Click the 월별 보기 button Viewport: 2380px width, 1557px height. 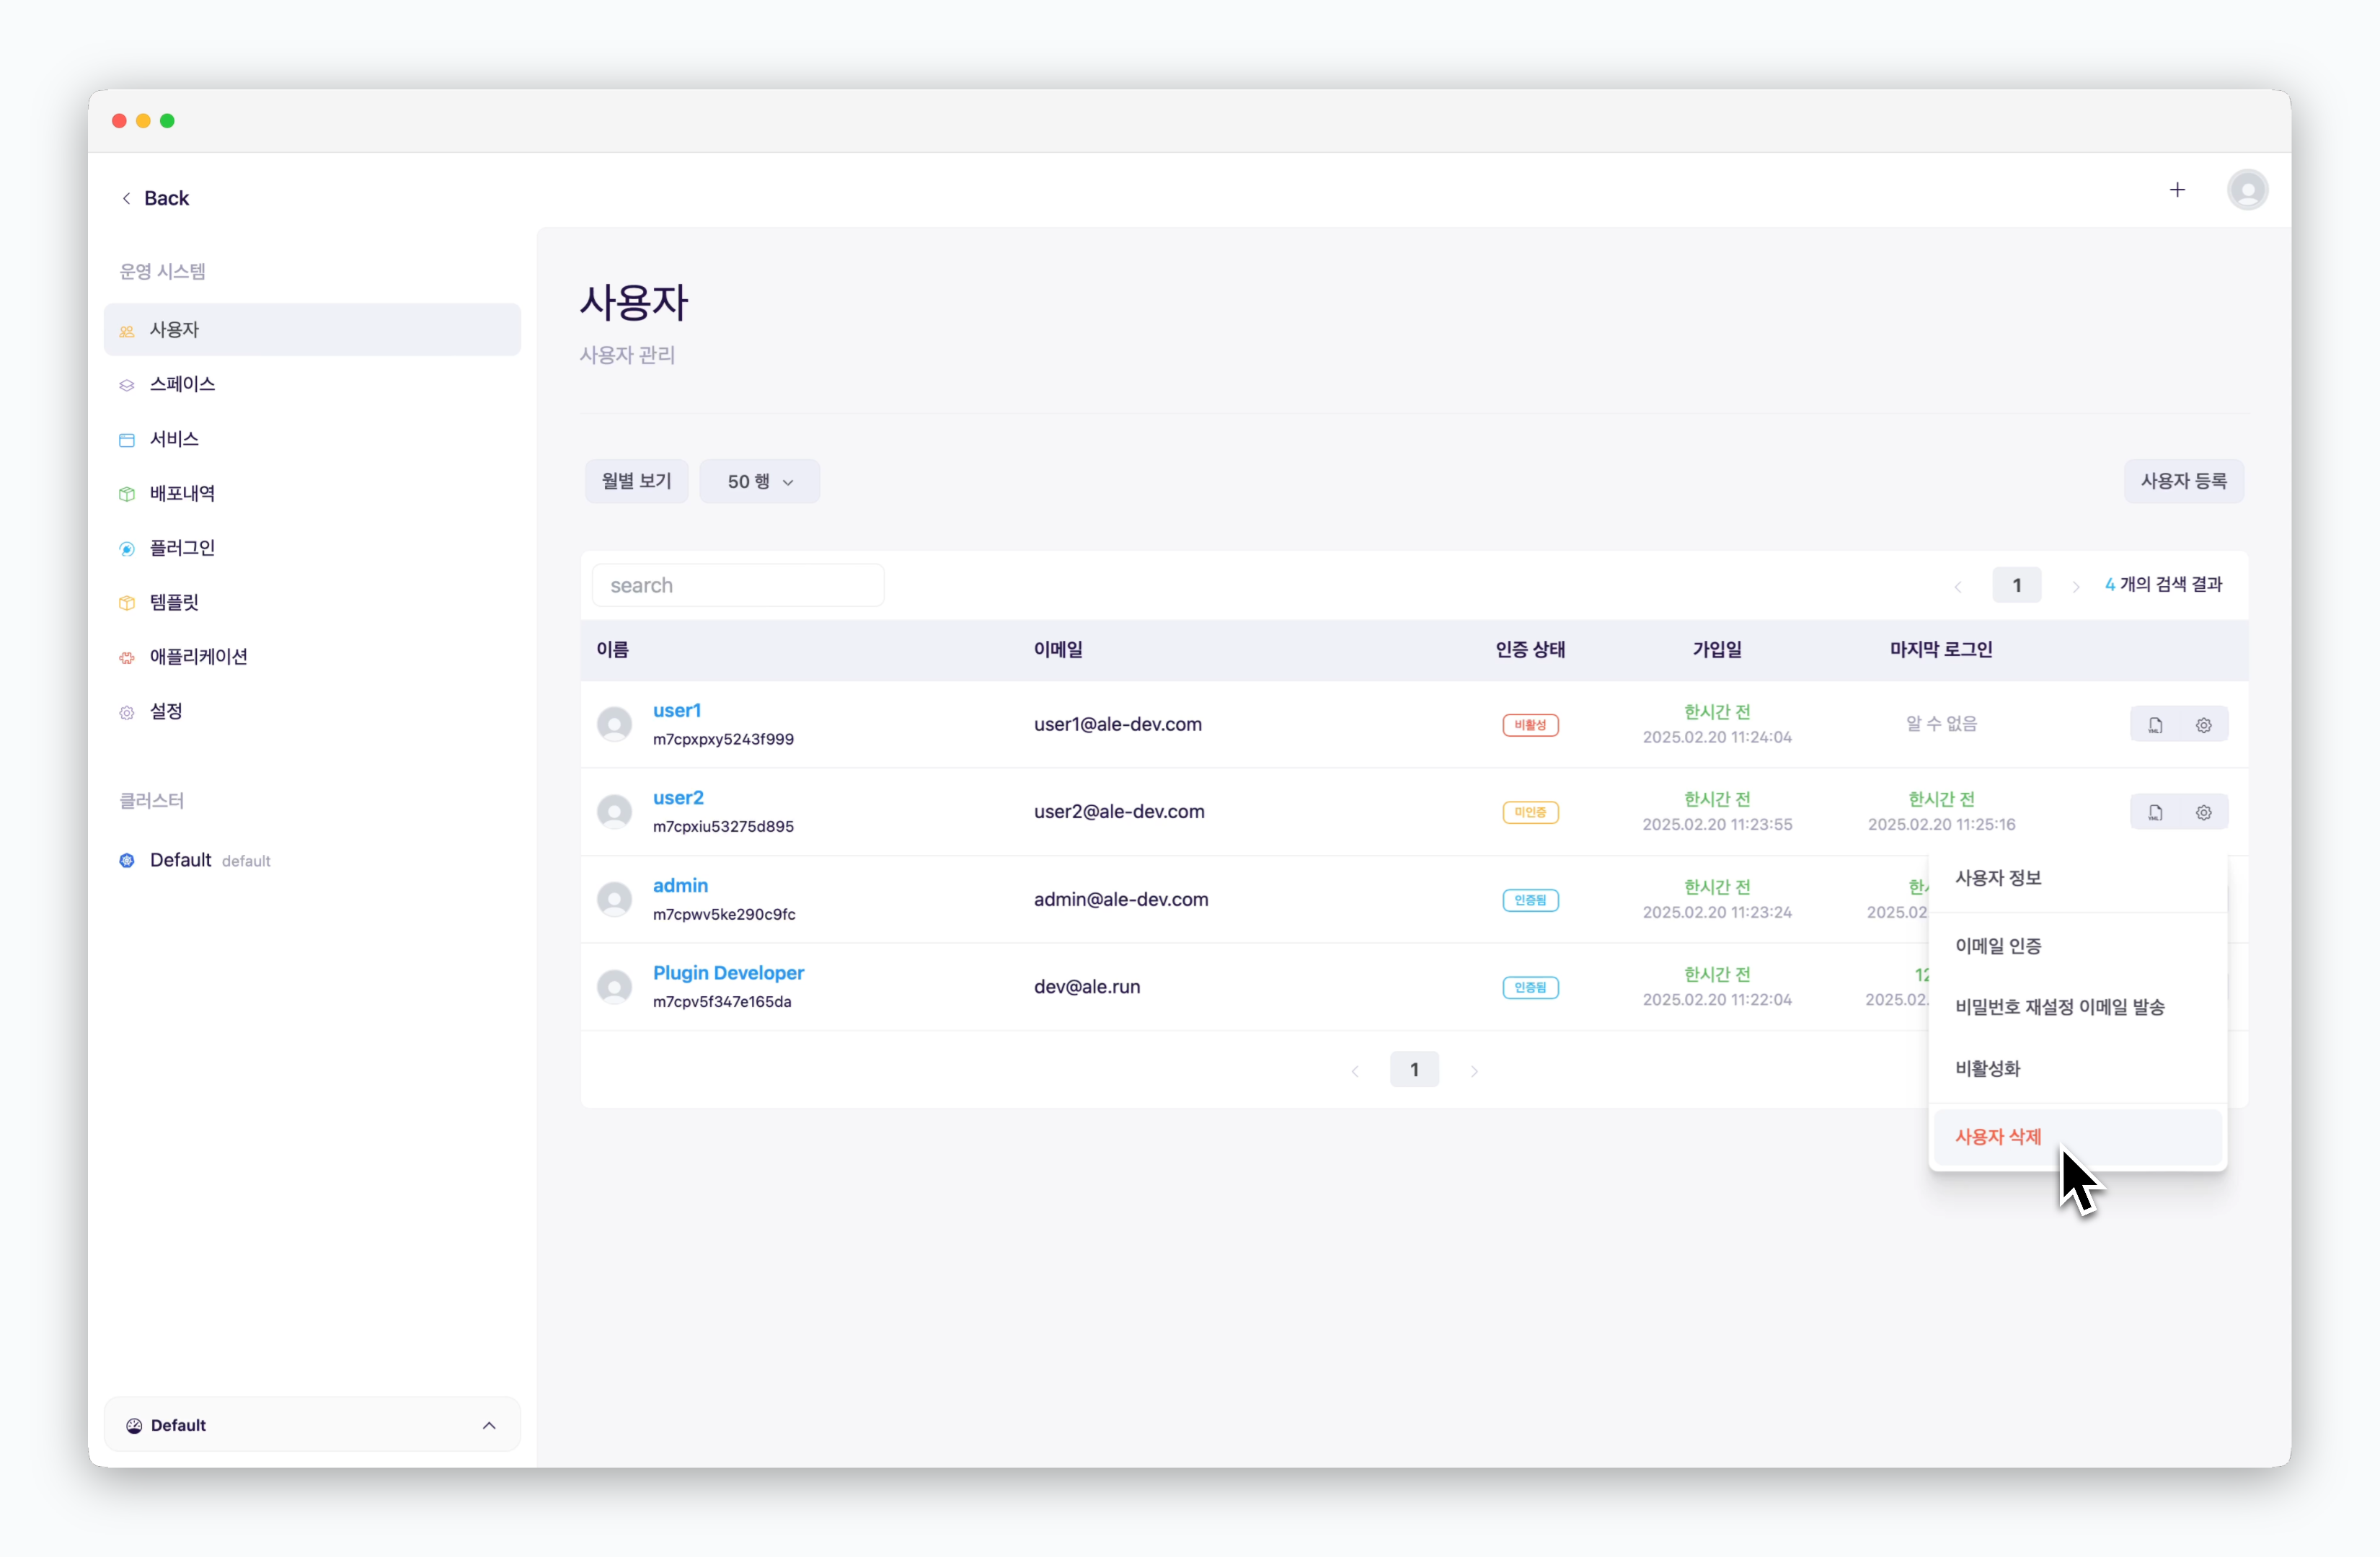[636, 481]
